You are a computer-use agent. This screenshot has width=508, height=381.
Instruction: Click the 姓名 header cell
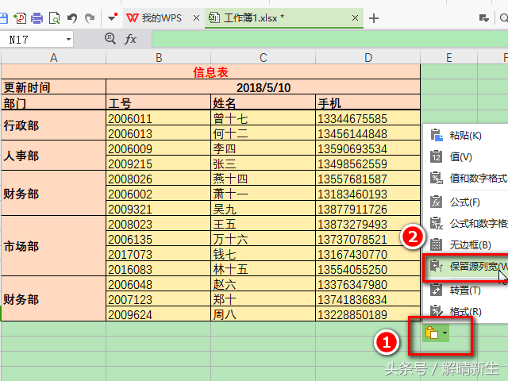[263, 102]
